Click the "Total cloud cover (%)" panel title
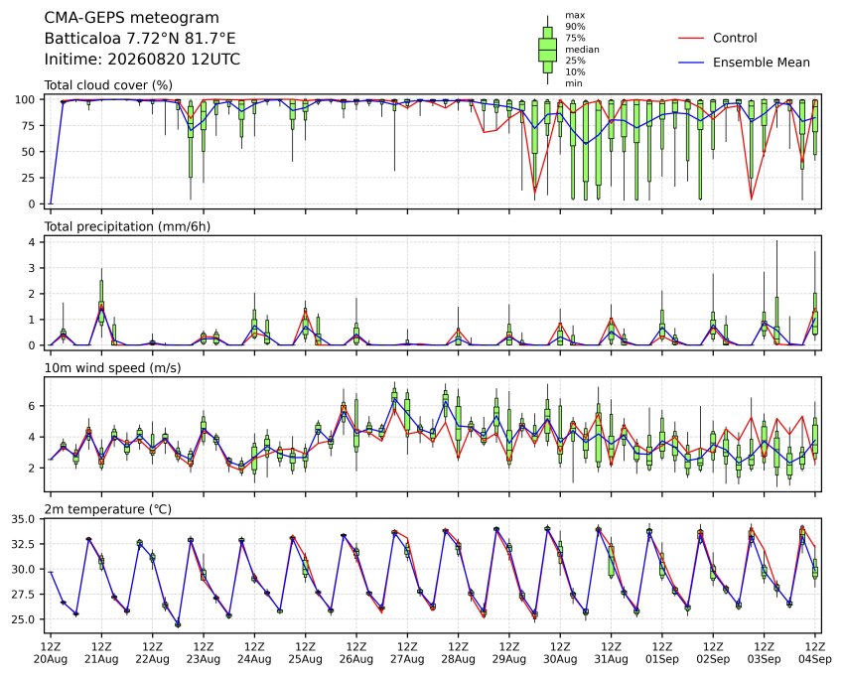This screenshot has width=843, height=676. pyautogui.click(x=108, y=85)
